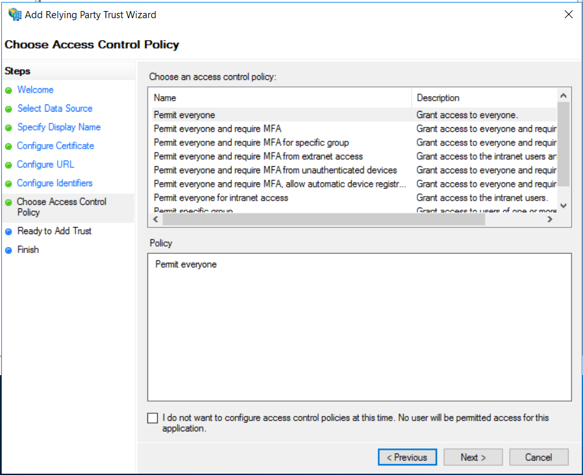This screenshot has height=475, width=583.
Task: Select the Permit everyone and require MFA policy
Action: tap(217, 129)
